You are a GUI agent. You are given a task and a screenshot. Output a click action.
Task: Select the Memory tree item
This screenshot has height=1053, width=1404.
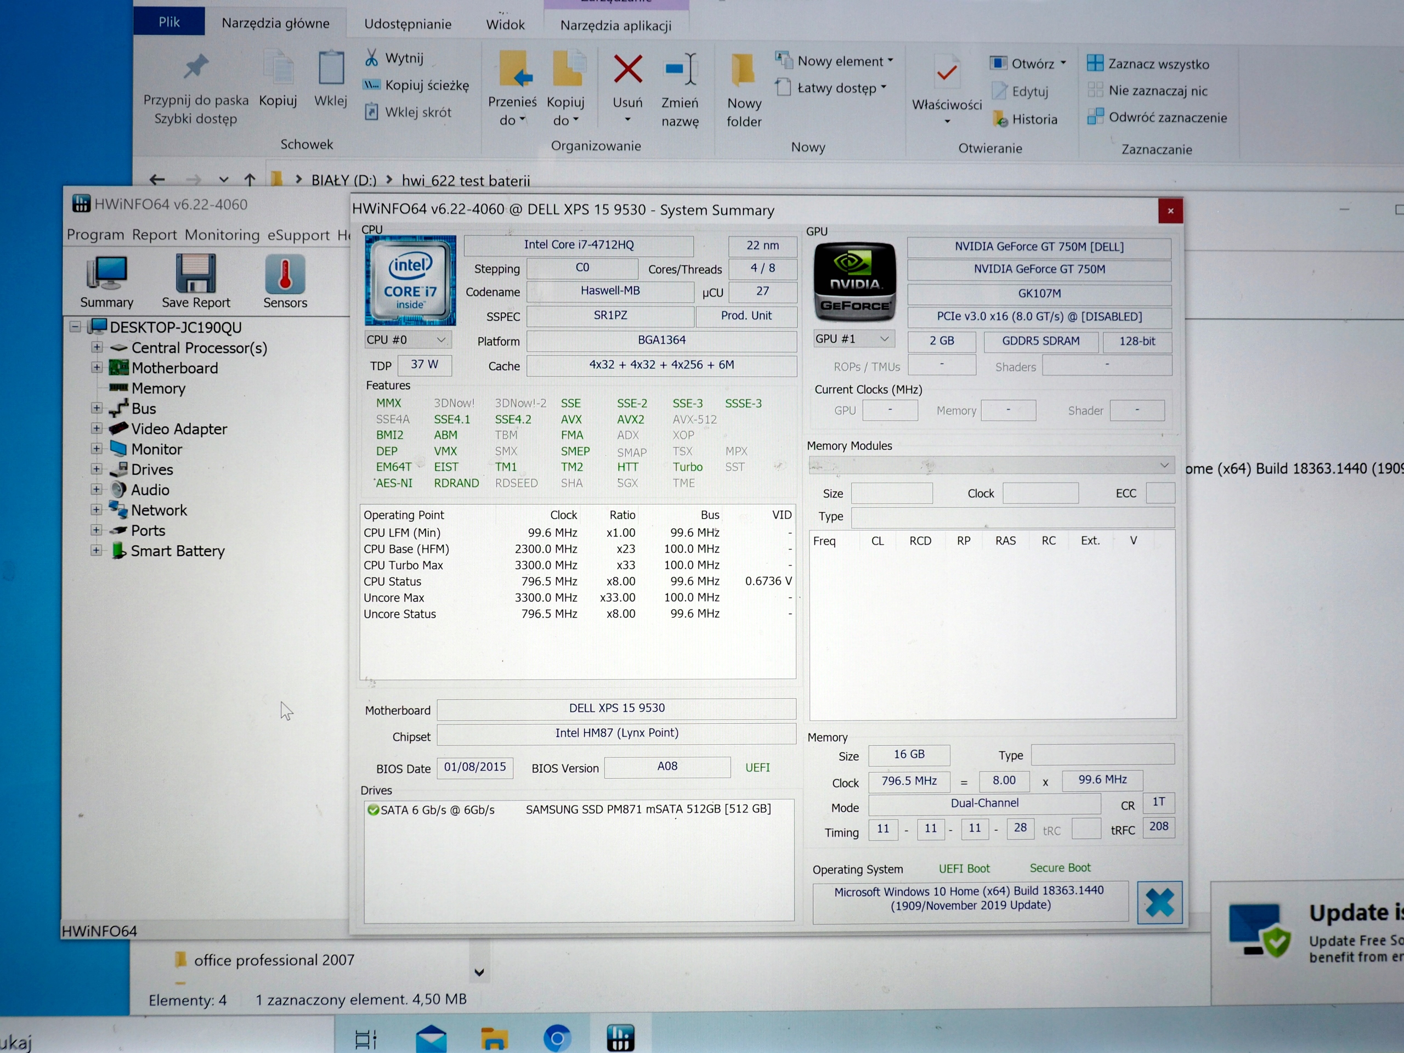(158, 388)
